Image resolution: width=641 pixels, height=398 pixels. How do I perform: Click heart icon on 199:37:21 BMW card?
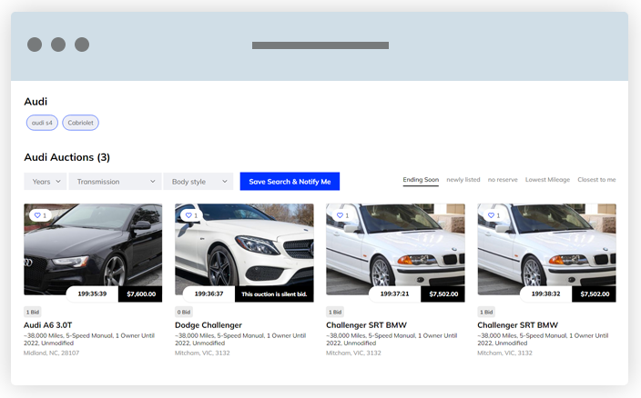tap(340, 215)
